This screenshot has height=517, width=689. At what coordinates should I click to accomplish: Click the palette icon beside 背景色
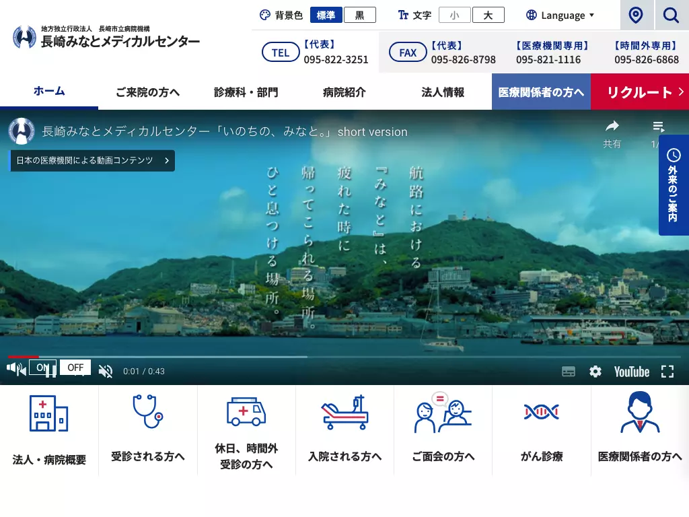(x=265, y=15)
